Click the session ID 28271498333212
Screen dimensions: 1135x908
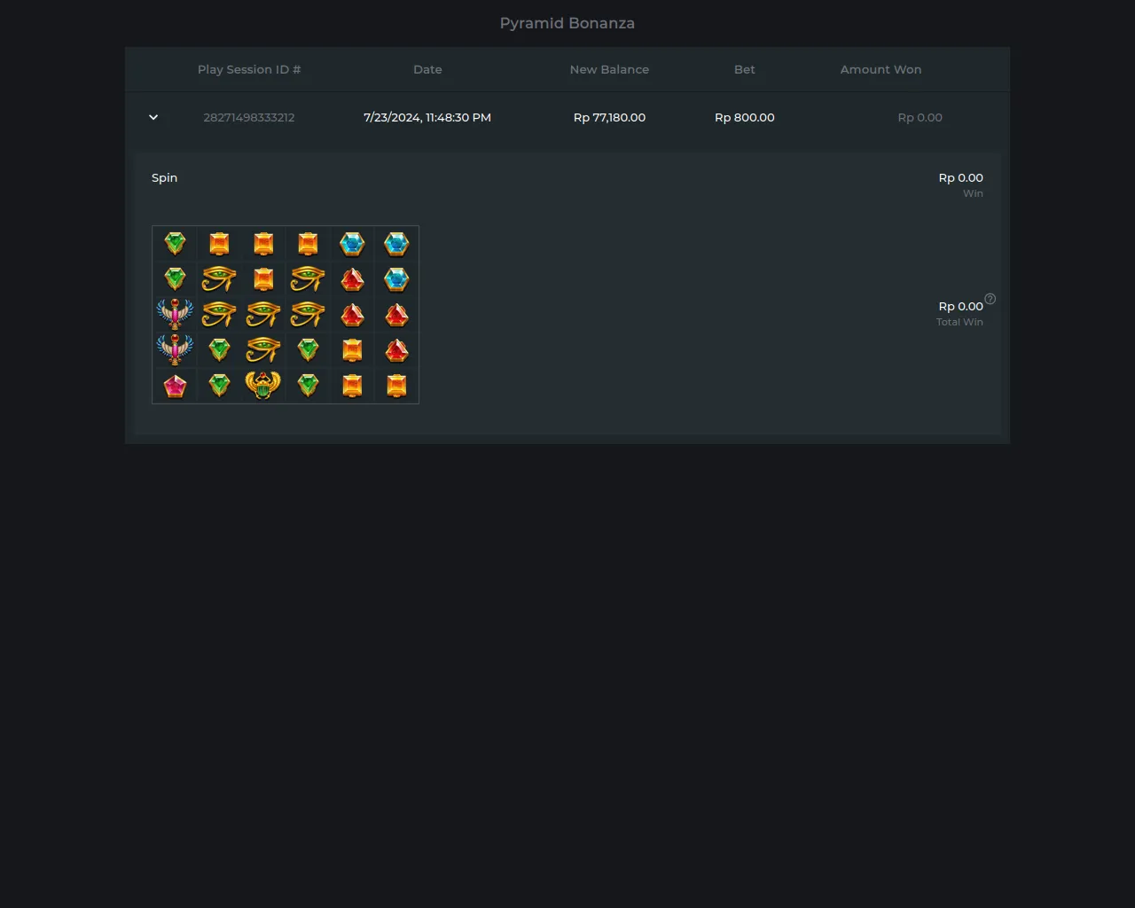coord(249,117)
